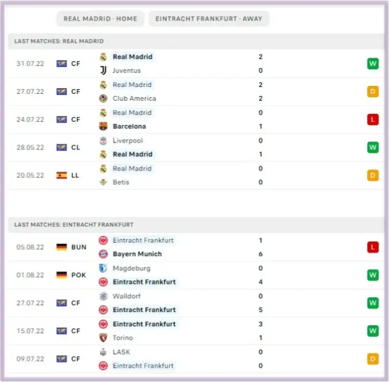Click the D badge for LASK match

pyautogui.click(x=373, y=359)
